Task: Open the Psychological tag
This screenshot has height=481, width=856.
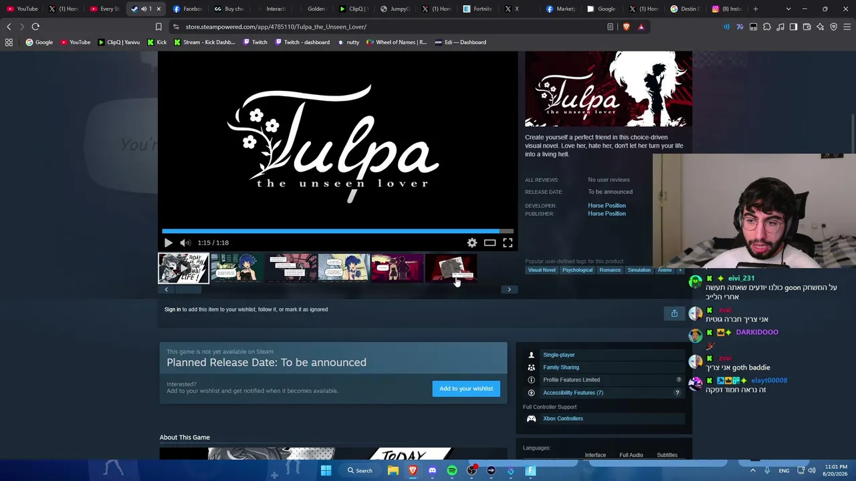Action: [577, 270]
